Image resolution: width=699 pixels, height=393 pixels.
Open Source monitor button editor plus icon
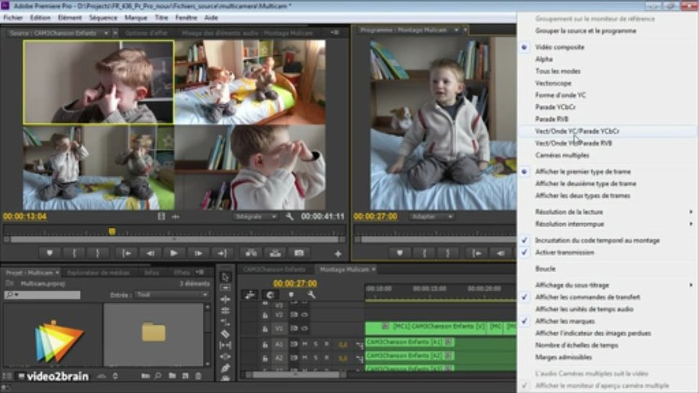click(338, 254)
